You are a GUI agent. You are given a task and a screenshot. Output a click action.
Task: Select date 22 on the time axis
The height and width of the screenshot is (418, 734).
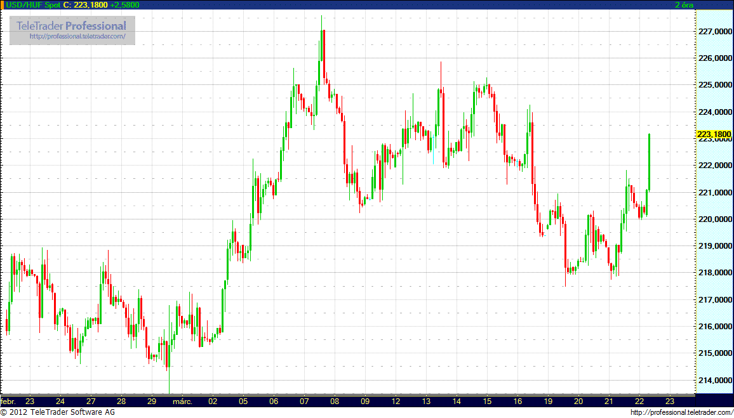click(639, 401)
